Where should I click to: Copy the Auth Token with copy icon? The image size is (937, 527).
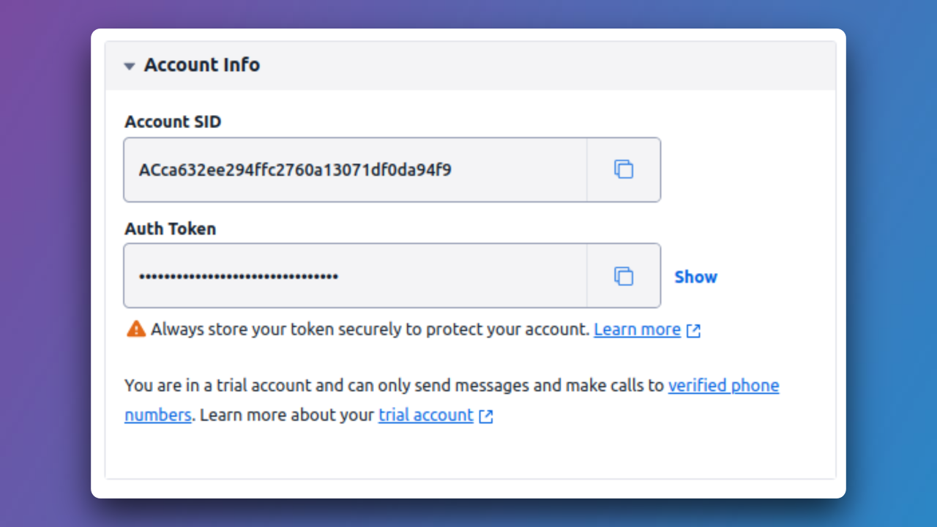tap(624, 276)
